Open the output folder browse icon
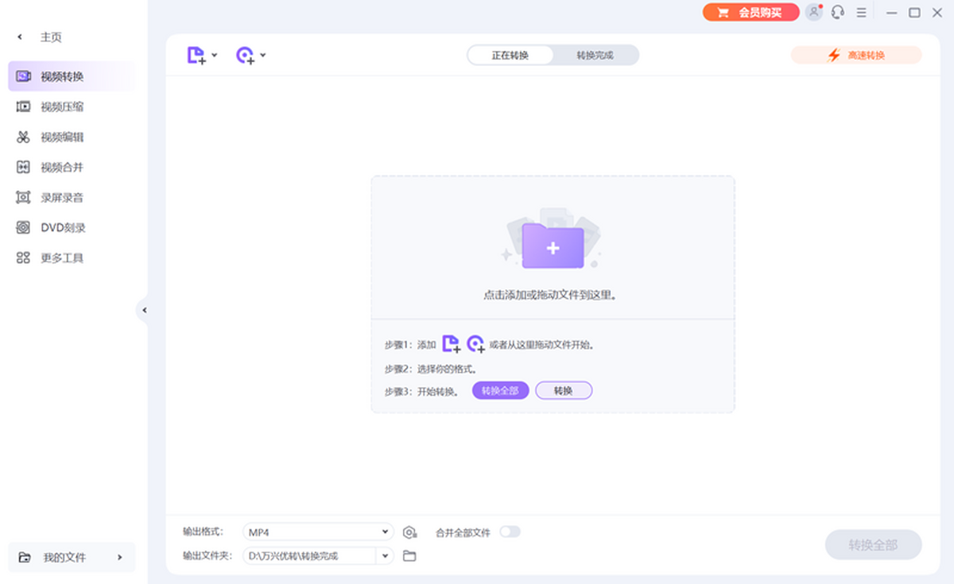954x584 pixels. click(x=409, y=556)
